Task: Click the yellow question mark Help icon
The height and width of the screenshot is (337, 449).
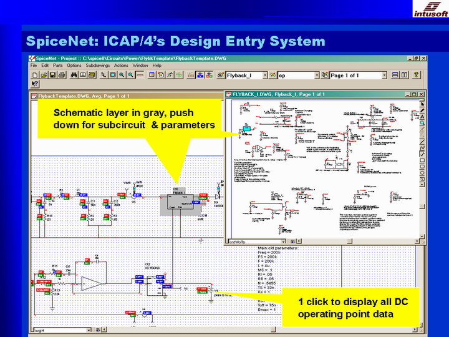Action: (x=416, y=75)
